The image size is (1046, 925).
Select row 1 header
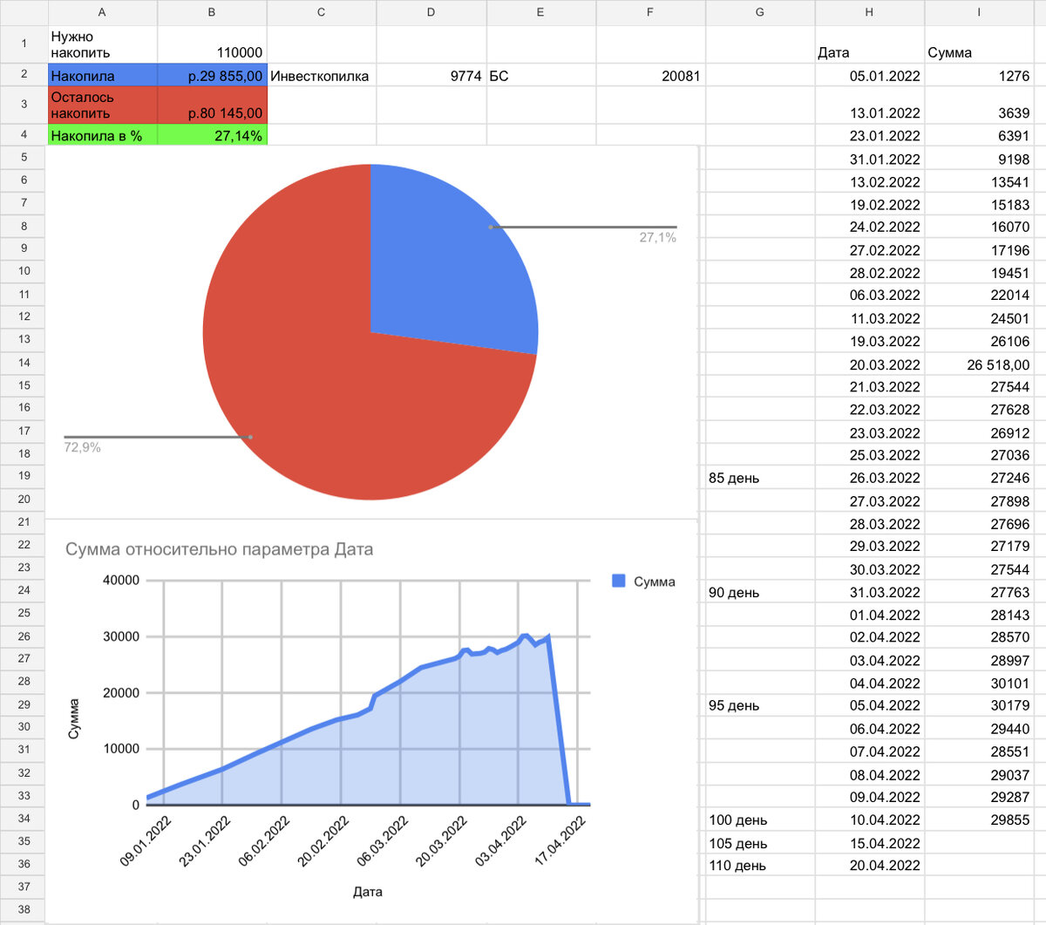click(24, 44)
